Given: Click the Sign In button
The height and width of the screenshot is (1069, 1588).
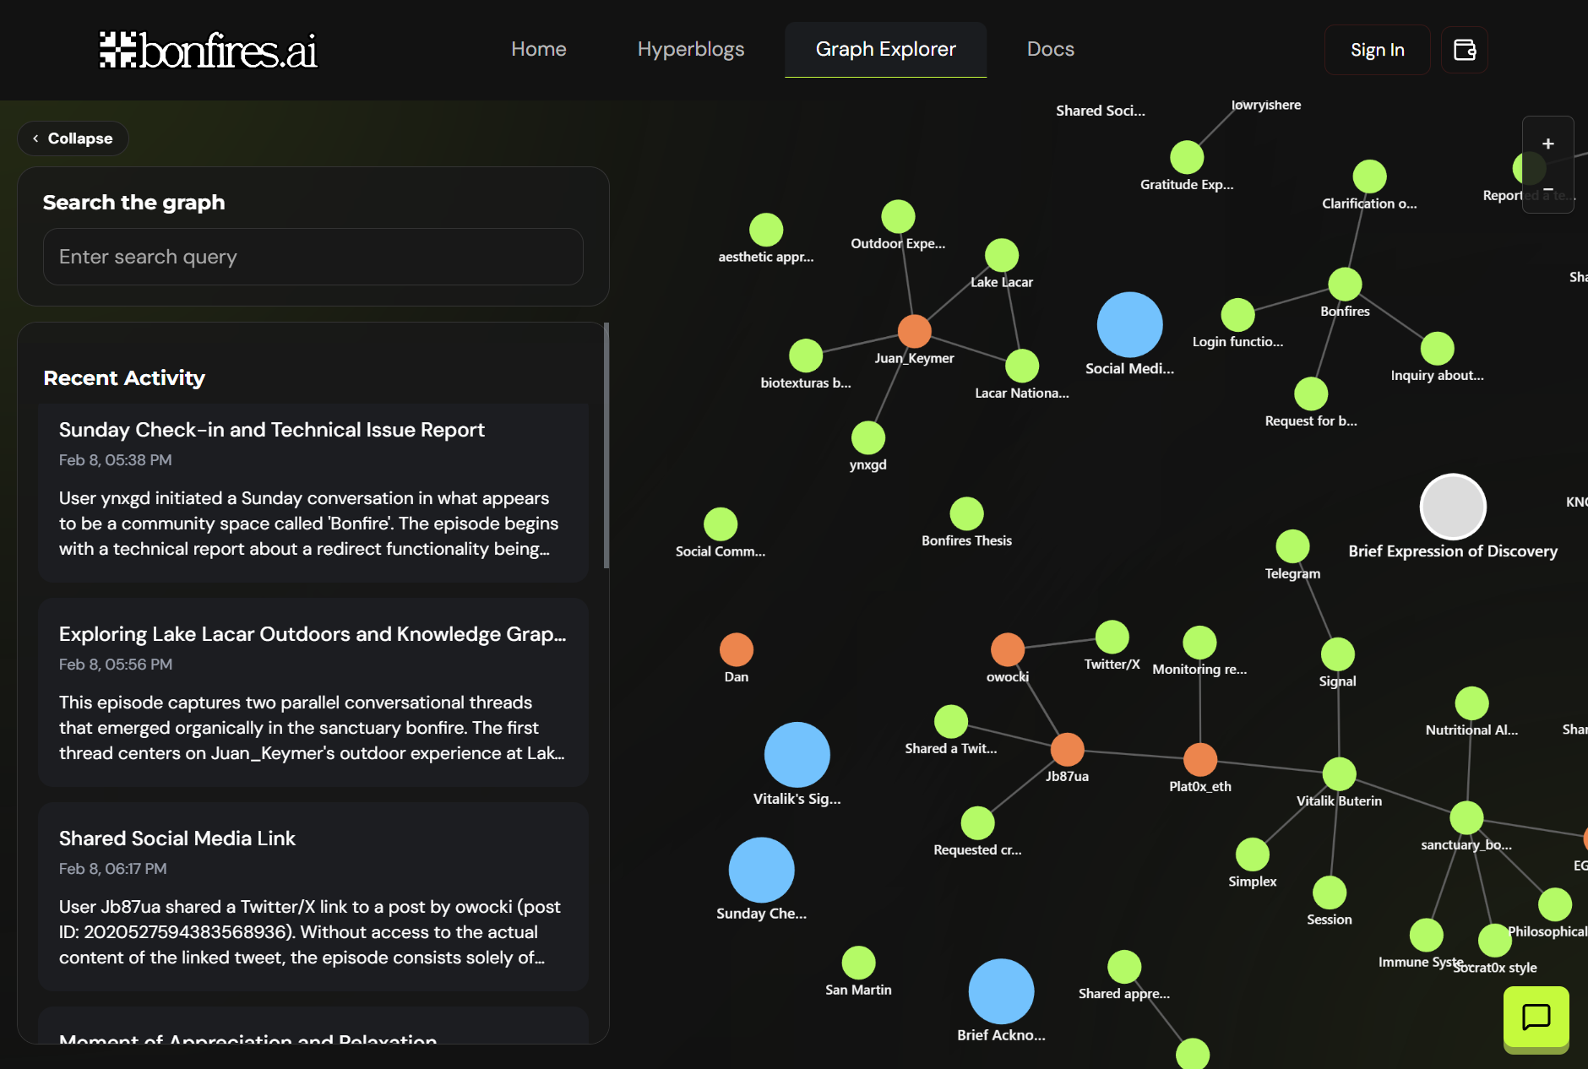Looking at the screenshot, I should (x=1377, y=50).
